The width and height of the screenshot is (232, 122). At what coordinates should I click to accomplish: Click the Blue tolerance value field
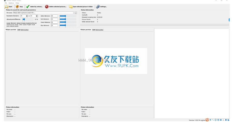point(54,26)
